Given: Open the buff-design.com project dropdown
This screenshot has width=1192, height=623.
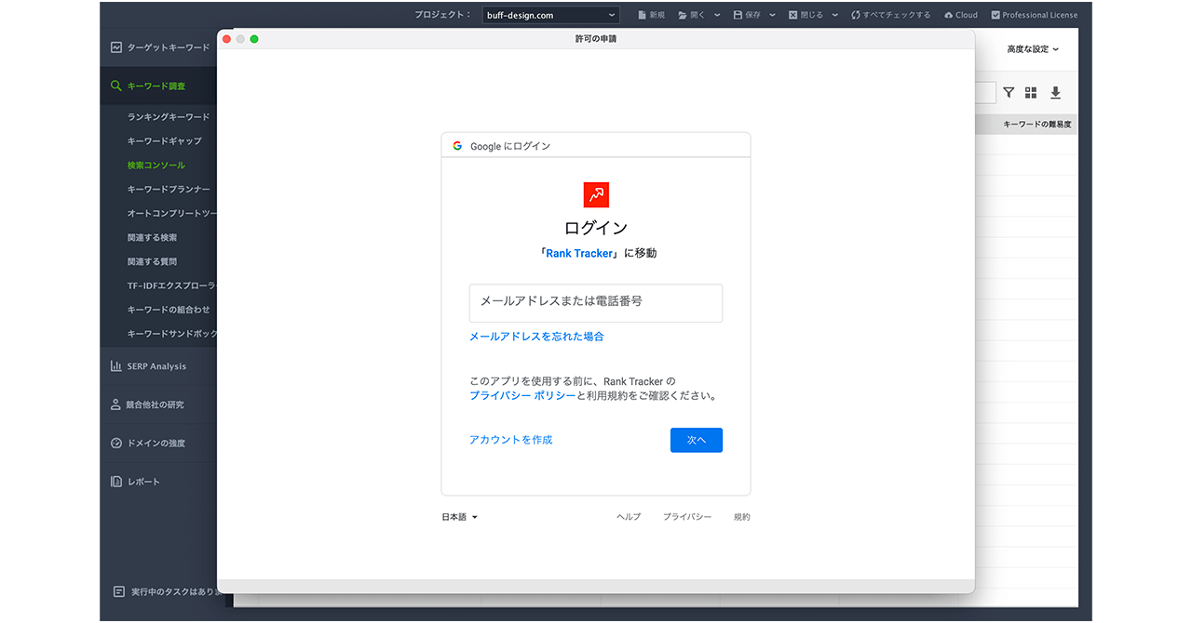Looking at the screenshot, I should (550, 15).
